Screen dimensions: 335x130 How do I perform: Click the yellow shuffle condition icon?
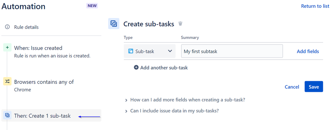(7, 81)
